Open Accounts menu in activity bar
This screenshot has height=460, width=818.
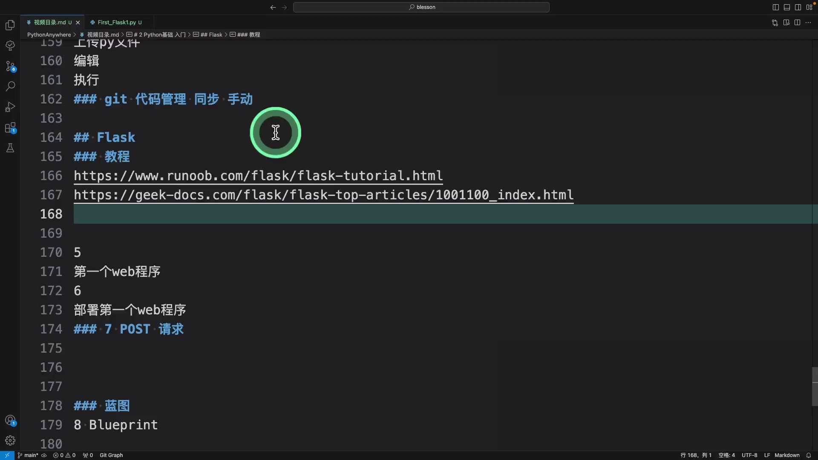(10, 420)
